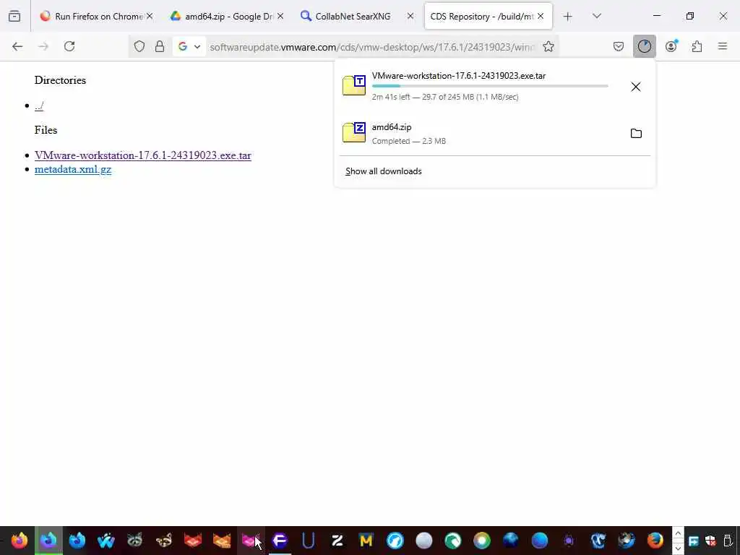Launch the blue Firefox Developer taskbar icon
The width and height of the screenshot is (740, 555).
point(77,541)
